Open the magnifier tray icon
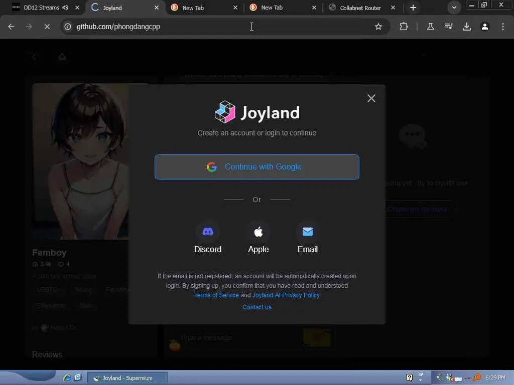The height and width of the screenshot is (385, 514). 477,378
